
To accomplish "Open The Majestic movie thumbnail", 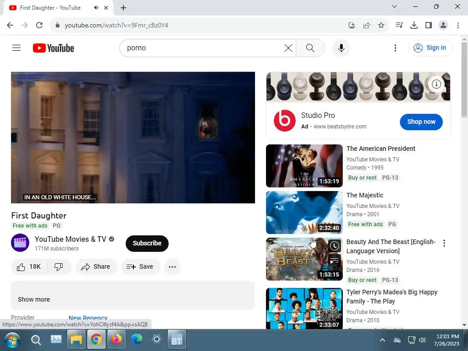I will 304,213.
